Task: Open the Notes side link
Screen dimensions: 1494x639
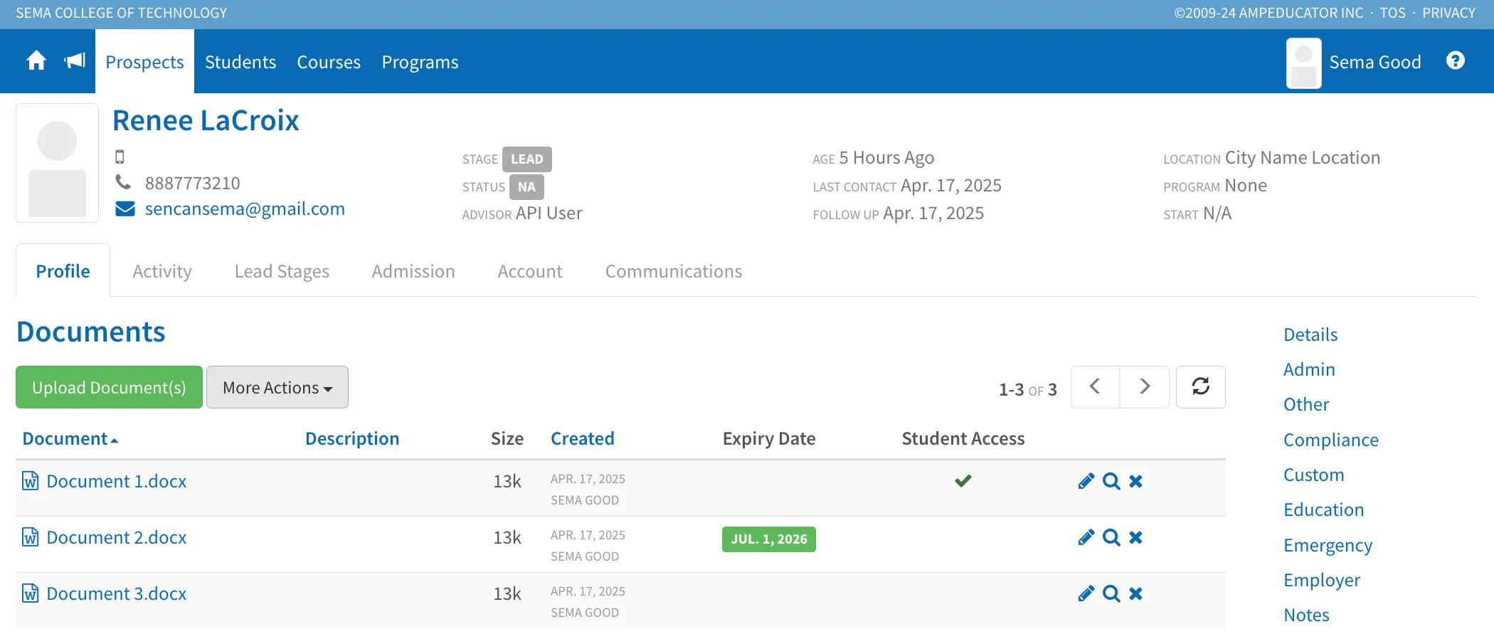Action: click(1306, 616)
